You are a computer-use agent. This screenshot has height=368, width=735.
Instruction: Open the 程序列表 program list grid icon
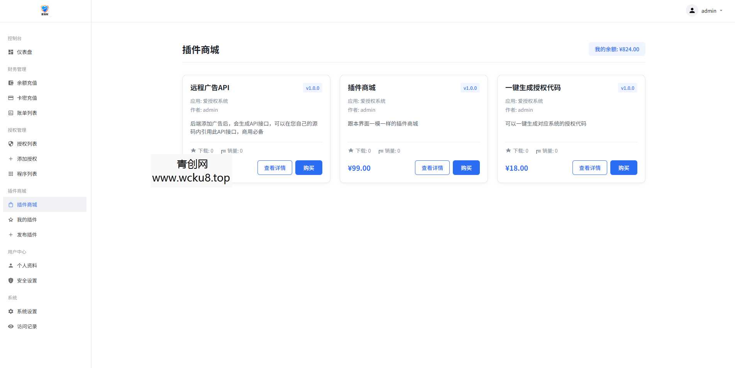(10, 174)
